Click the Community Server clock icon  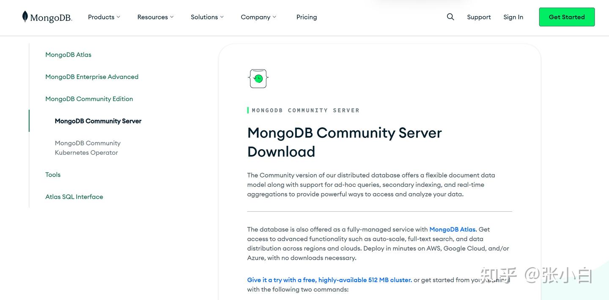[x=258, y=79]
